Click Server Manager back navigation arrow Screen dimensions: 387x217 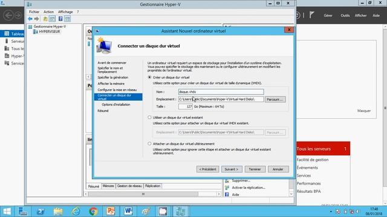pyautogui.click(x=8, y=15)
